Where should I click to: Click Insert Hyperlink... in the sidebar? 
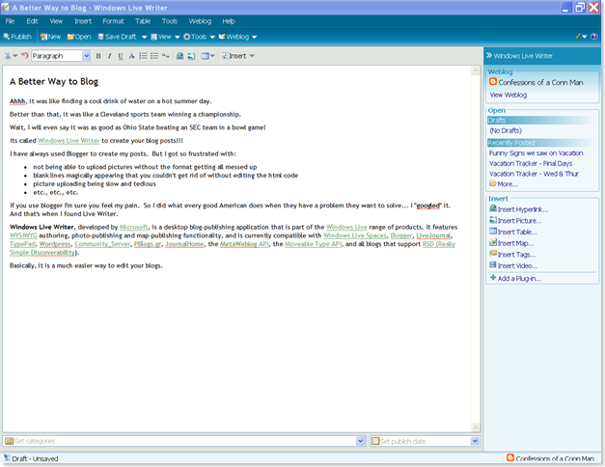[x=519, y=209]
